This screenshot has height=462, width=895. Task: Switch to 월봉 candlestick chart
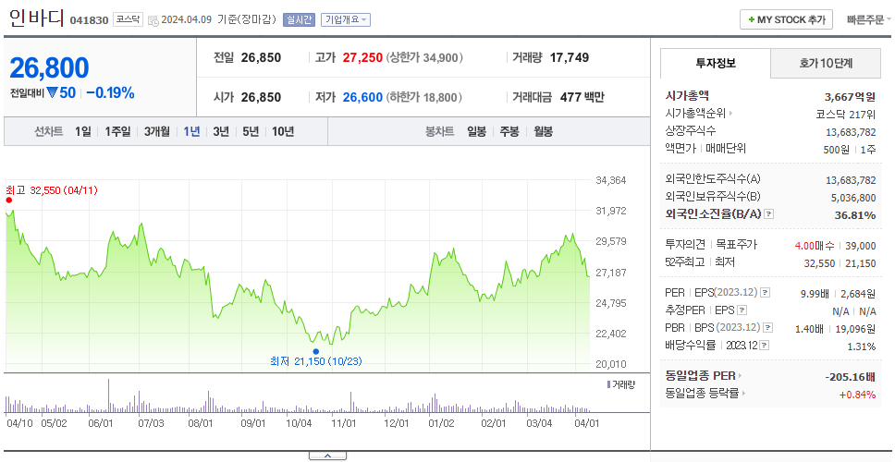tap(544, 132)
